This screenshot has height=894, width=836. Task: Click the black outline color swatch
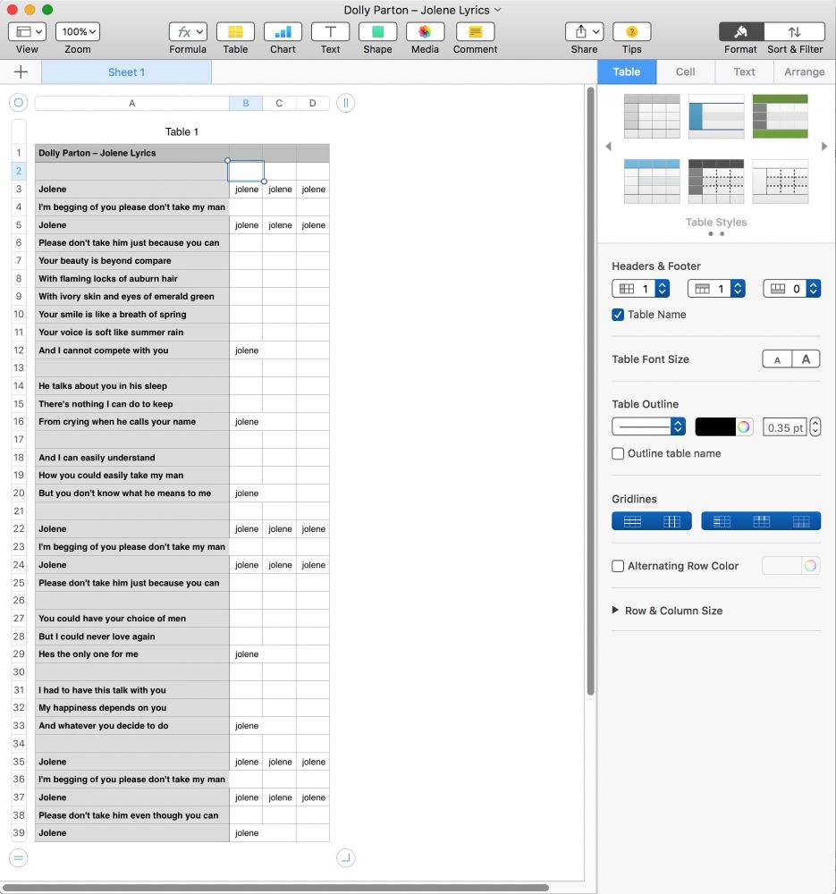[x=715, y=426]
